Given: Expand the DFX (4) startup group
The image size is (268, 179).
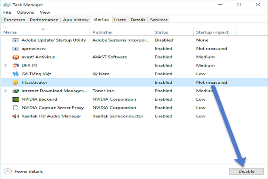Looking at the screenshot, I should point(6,65).
